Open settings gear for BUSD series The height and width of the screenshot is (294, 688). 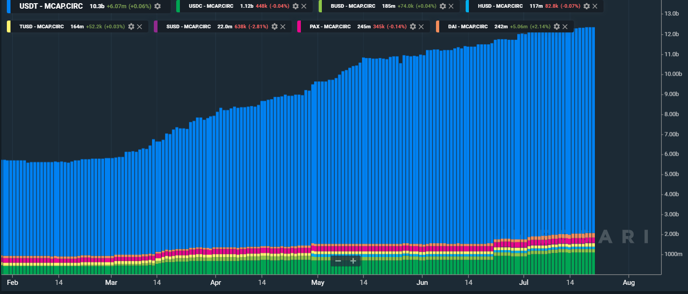click(442, 6)
